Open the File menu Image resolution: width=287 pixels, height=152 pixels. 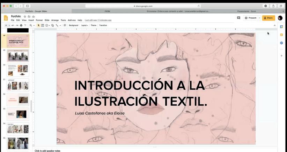13,20
